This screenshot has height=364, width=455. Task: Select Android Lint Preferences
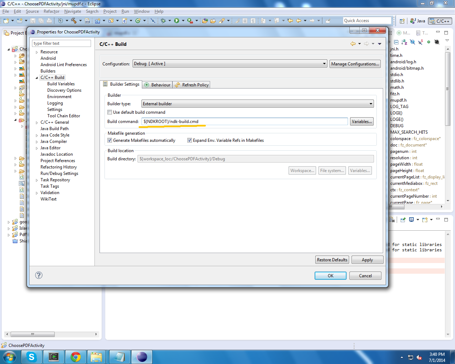pyautogui.click(x=64, y=65)
